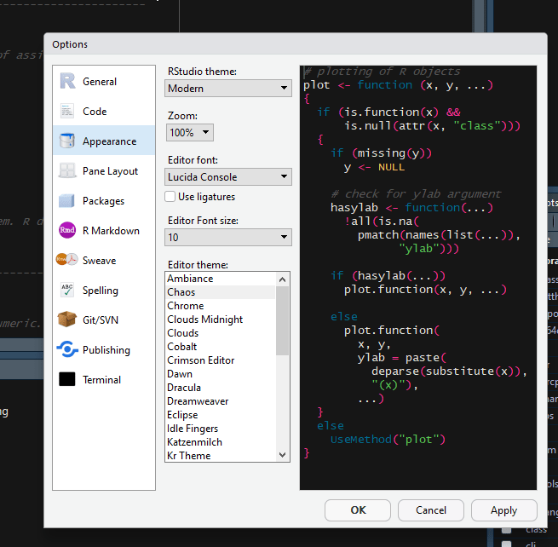Choose Dracula in the Editor theme list
This screenshot has width=558, height=547.
(x=186, y=388)
